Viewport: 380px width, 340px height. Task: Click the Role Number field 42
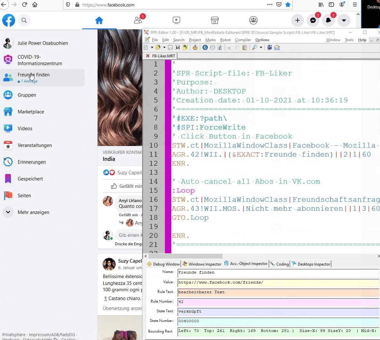(x=278, y=302)
